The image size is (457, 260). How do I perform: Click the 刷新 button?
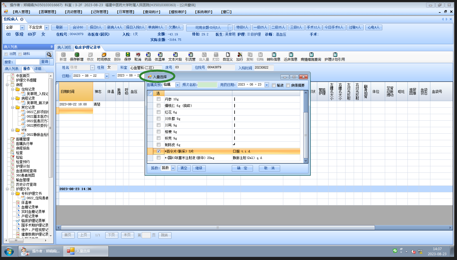click(x=59, y=27)
